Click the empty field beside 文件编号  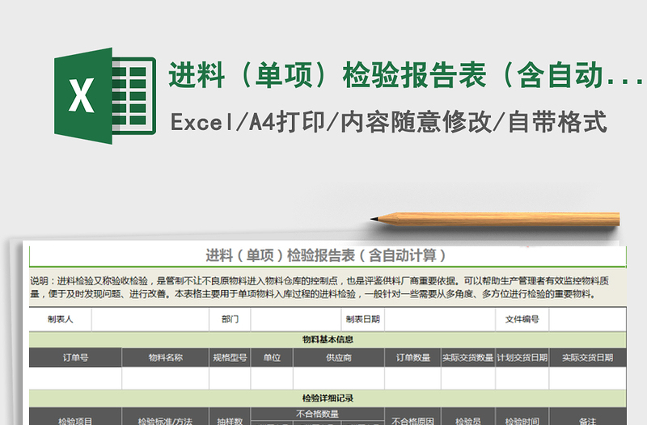[588, 319]
